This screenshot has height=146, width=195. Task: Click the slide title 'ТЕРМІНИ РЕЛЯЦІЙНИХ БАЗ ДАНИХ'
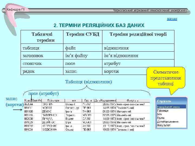tap(99, 25)
